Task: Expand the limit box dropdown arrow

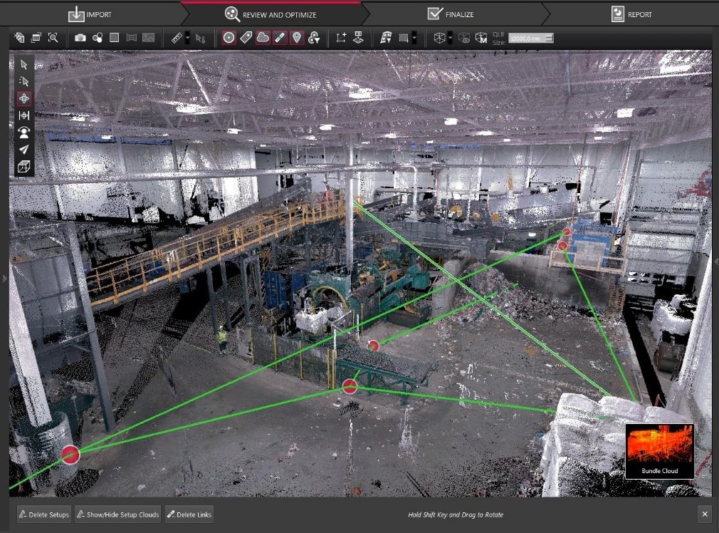Action: (x=450, y=38)
